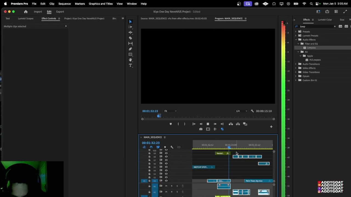Open the Fit zoom level dropdown
The image size is (351, 197).
[x=170, y=111]
